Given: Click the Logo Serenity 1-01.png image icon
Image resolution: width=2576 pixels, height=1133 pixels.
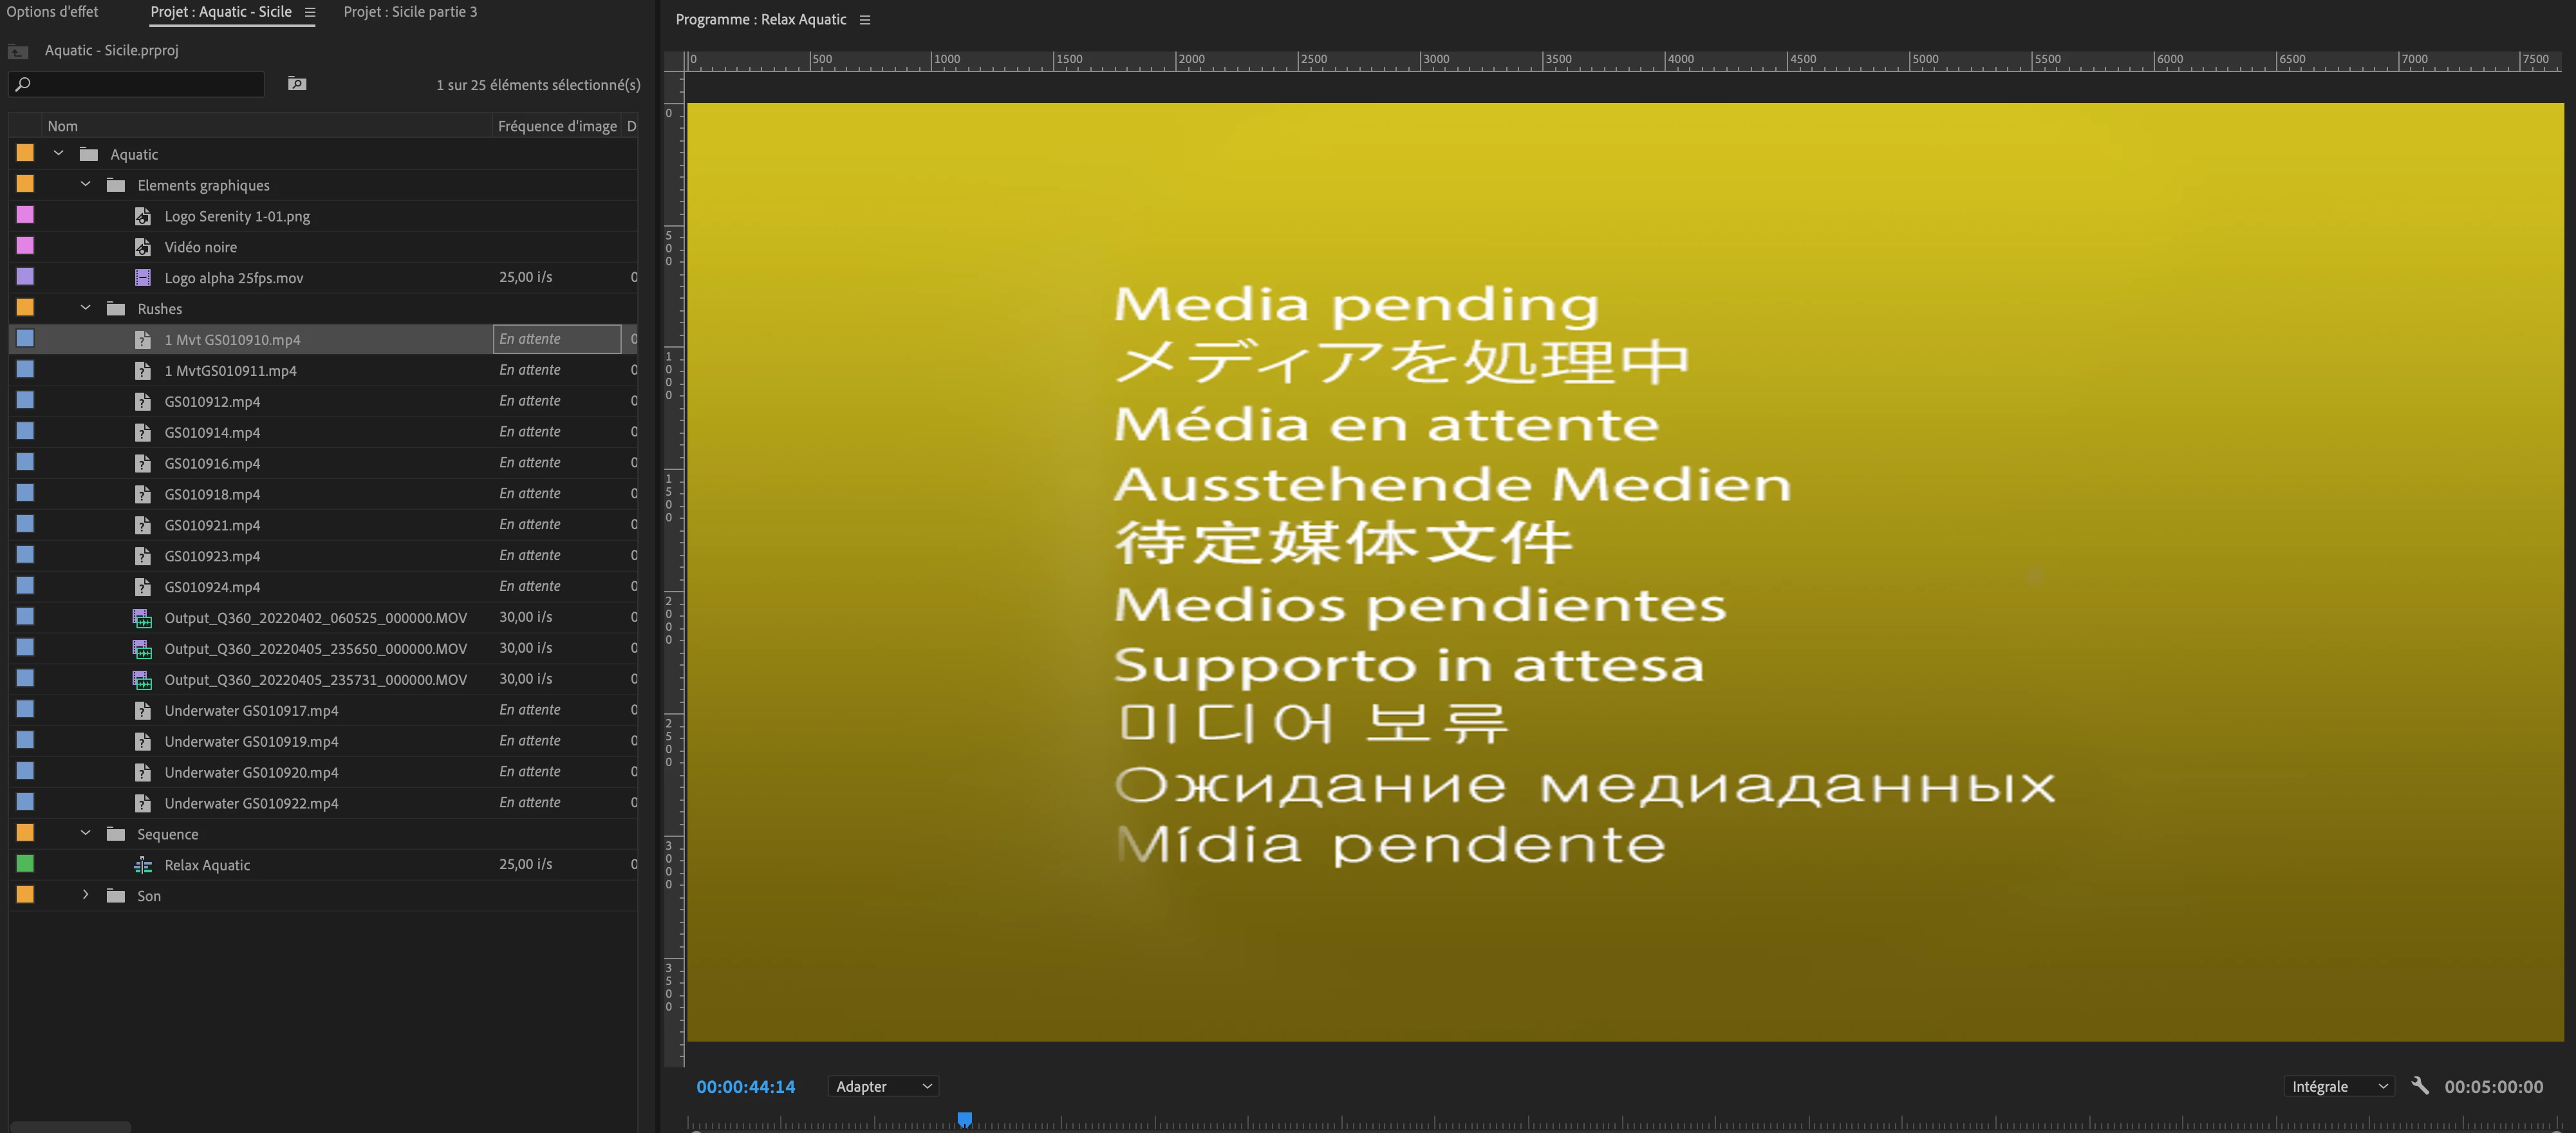Looking at the screenshot, I should pyautogui.click(x=143, y=216).
